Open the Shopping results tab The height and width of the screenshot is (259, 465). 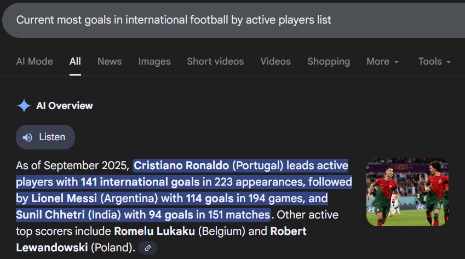(x=329, y=61)
